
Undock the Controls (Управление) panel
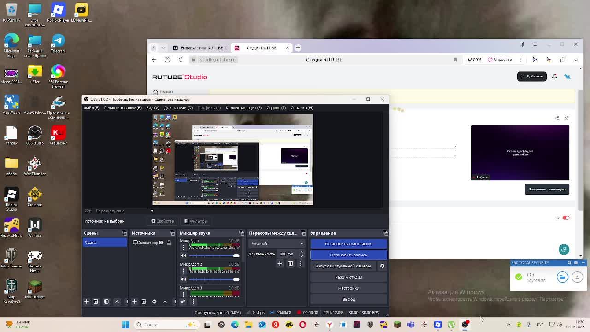385,233
